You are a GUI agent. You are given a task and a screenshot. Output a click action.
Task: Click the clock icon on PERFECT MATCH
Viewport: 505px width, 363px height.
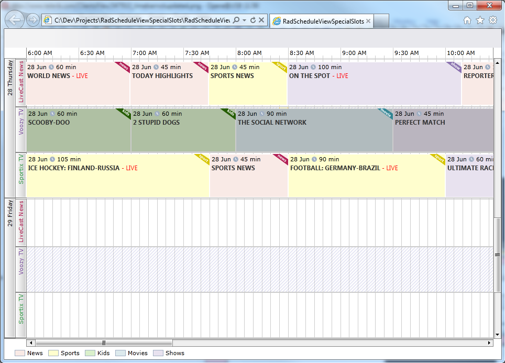coord(419,114)
